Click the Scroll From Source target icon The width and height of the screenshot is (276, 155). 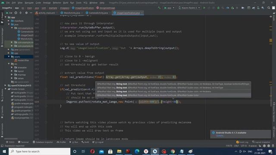click(x=16, y=13)
